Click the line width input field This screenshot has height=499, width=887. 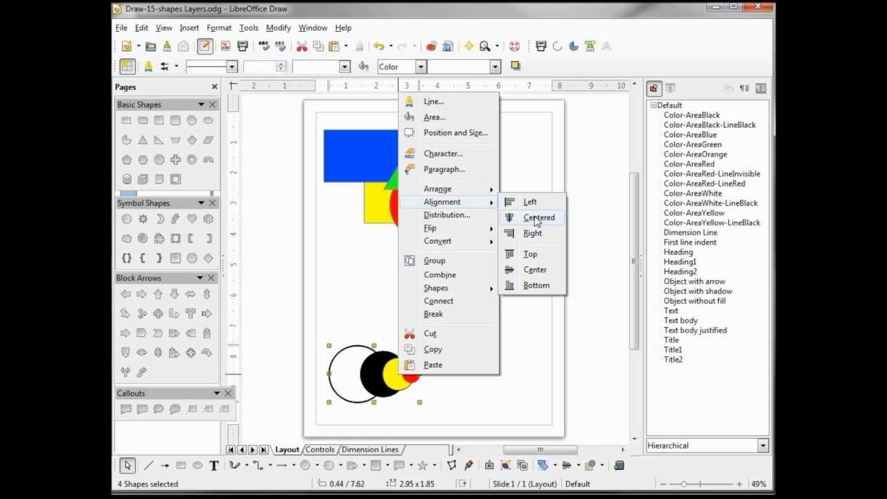[x=260, y=67]
